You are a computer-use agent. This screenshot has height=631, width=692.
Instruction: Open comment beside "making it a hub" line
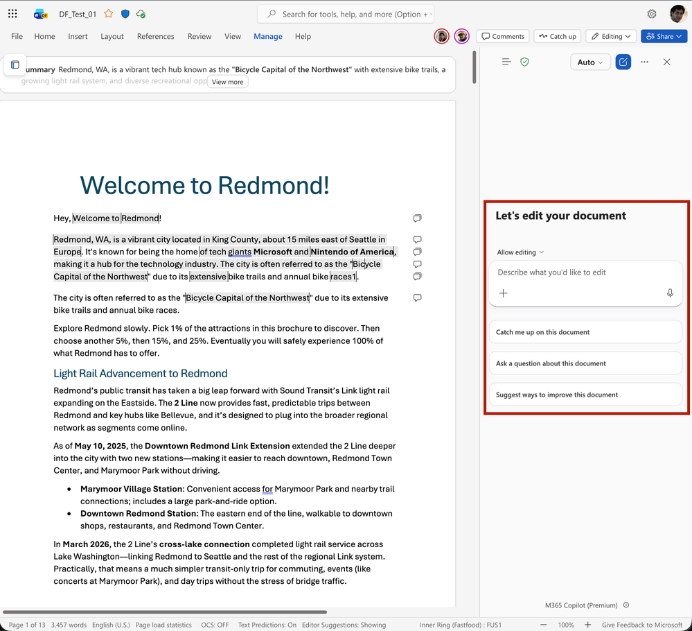(x=417, y=263)
